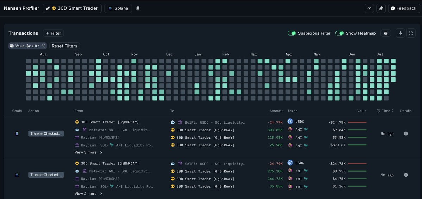Click the TransferChecked action tag in first row

tap(46, 133)
